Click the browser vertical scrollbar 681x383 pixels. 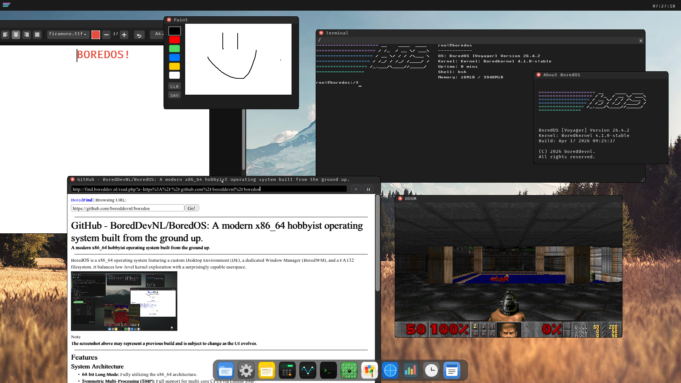377,243
